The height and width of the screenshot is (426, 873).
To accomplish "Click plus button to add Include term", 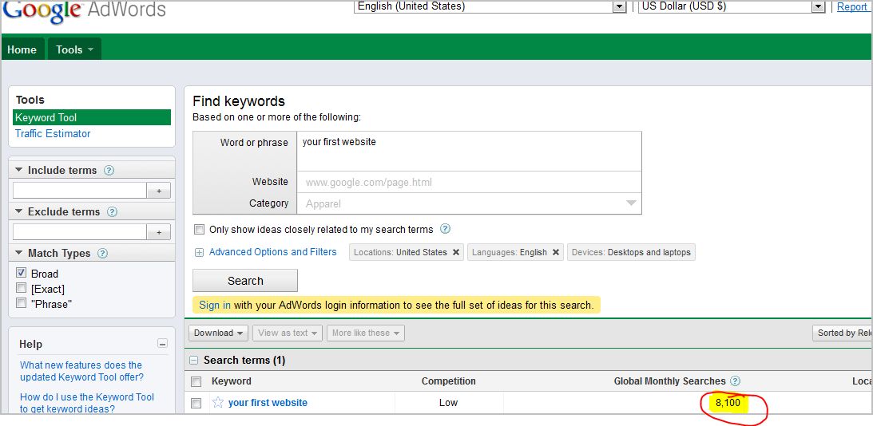I will [159, 191].
